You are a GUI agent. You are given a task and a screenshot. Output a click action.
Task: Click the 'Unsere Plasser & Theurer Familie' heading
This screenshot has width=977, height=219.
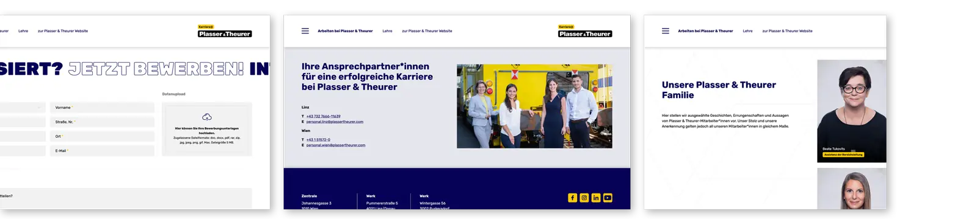pyautogui.click(x=719, y=90)
